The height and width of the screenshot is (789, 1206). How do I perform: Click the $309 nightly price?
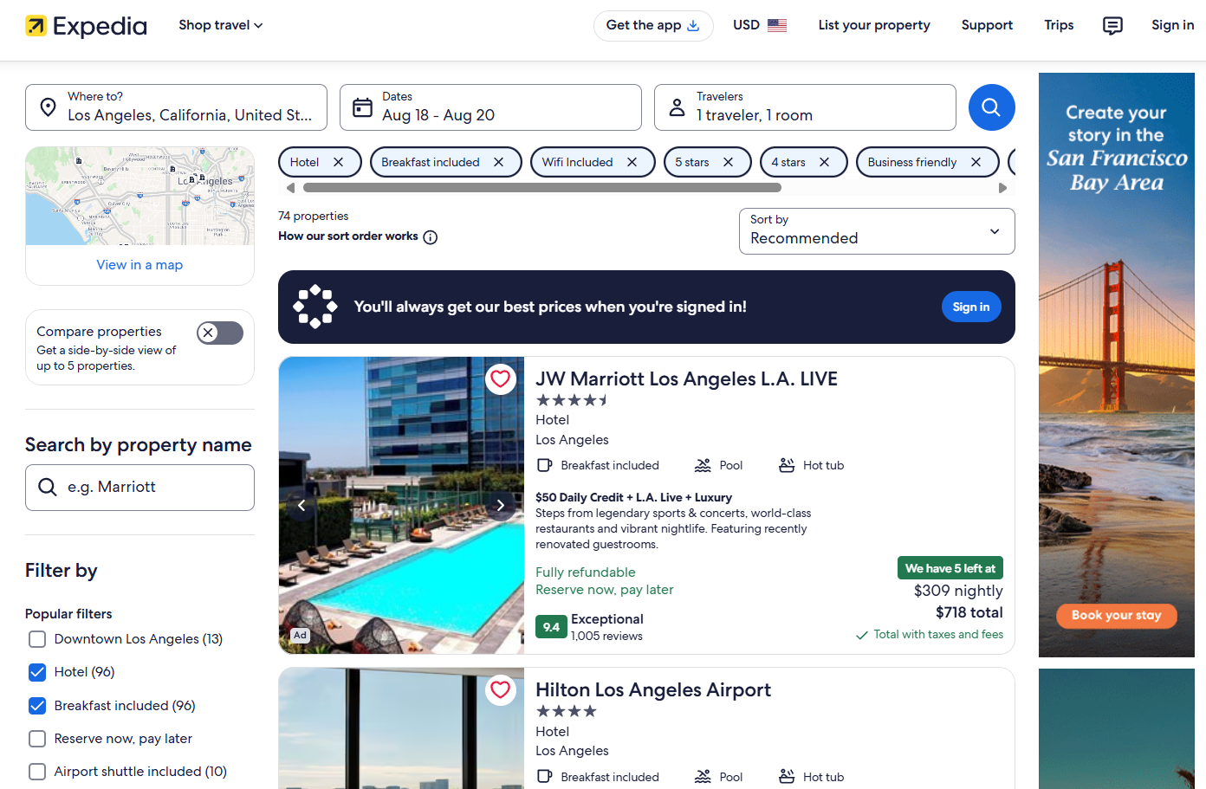tap(958, 591)
